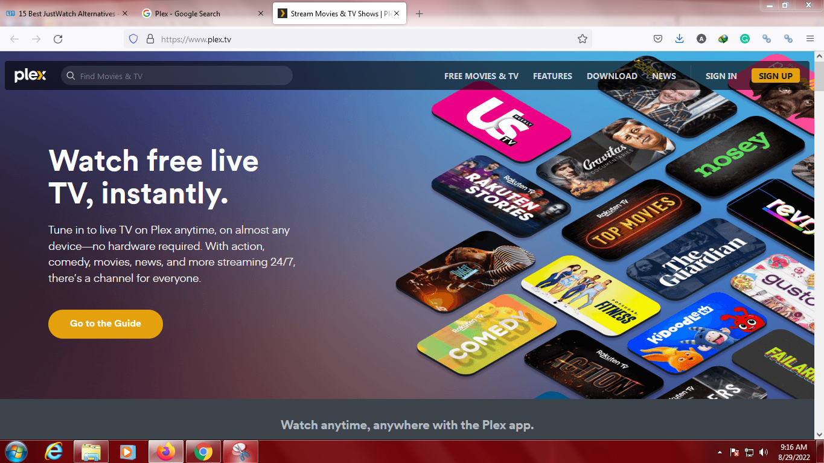Click the Gravitas Documentaries channel card
Screen dimensions: 824x463
pyautogui.click(x=606, y=159)
